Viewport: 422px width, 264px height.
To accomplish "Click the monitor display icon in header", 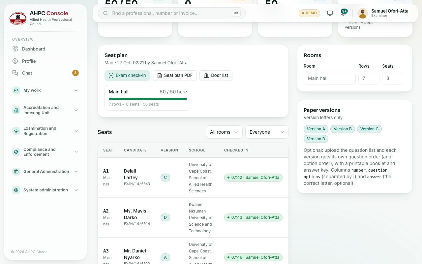I will click(330, 13).
